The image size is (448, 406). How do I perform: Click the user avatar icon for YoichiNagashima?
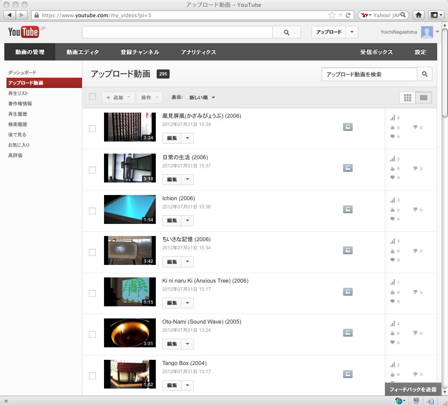pyautogui.click(x=427, y=32)
